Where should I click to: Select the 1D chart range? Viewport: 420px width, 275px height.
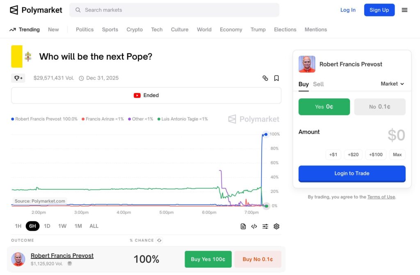click(x=47, y=226)
